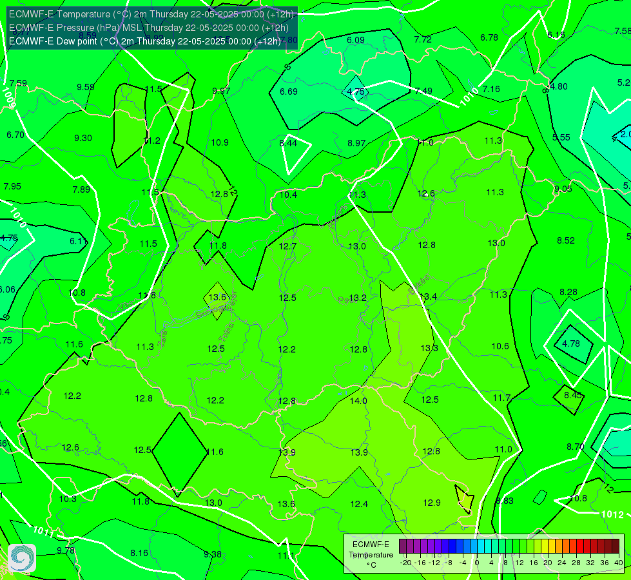Click the 'ECMWF-E Temperature °C' legend title
The height and width of the screenshot is (580, 631).
371,555
